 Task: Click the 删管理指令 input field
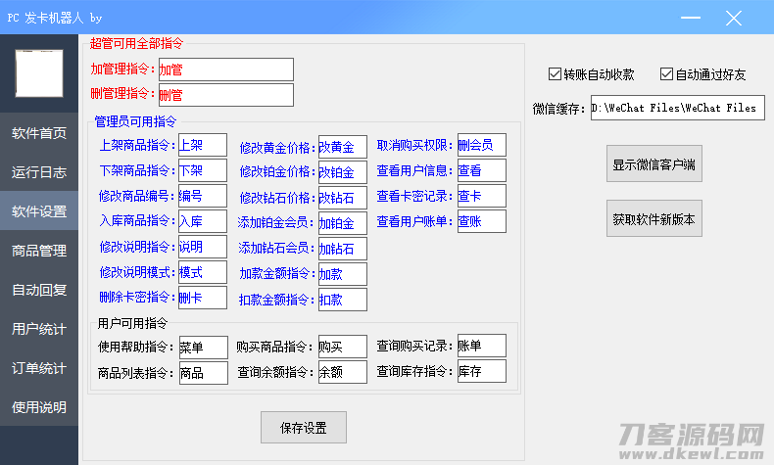[x=226, y=95]
